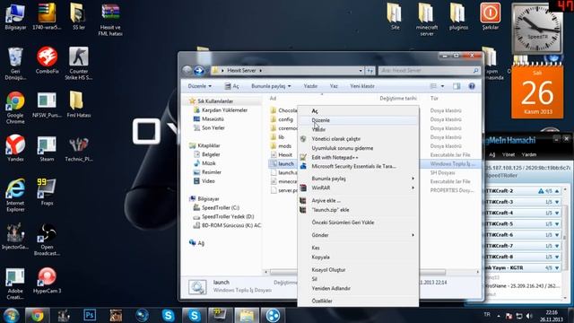Choose Aç in the context menu

pyautogui.click(x=358, y=110)
